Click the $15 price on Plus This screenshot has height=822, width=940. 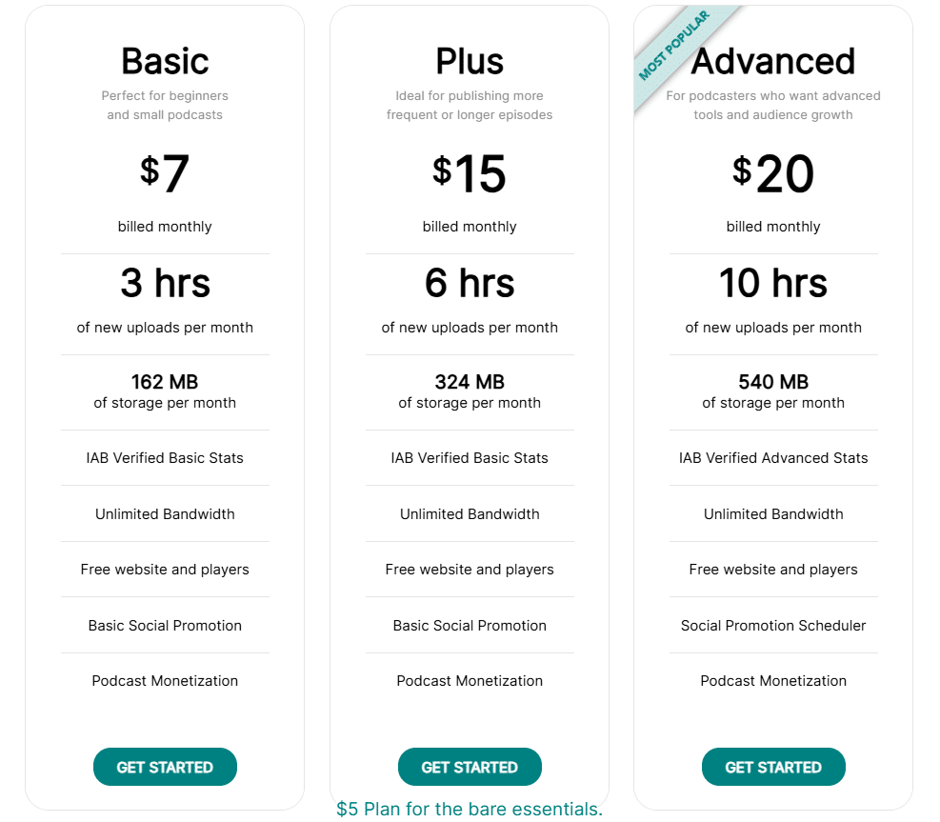470,174
